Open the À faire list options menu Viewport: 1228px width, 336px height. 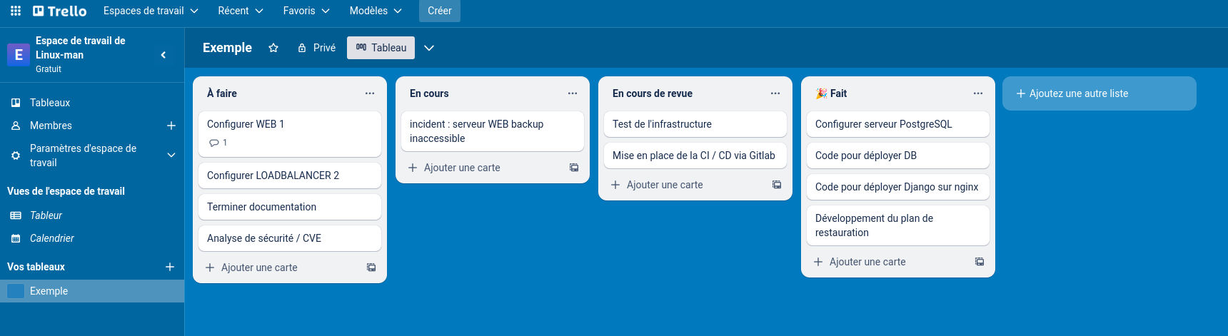coord(370,93)
